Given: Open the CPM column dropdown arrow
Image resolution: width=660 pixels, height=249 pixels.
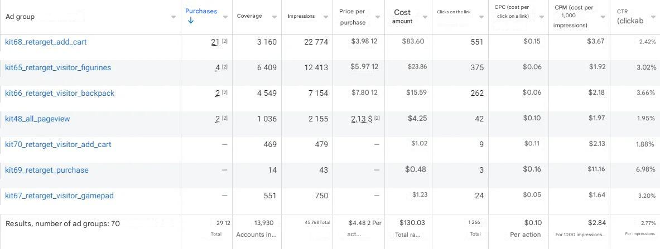Looking at the screenshot, I should (x=603, y=17).
